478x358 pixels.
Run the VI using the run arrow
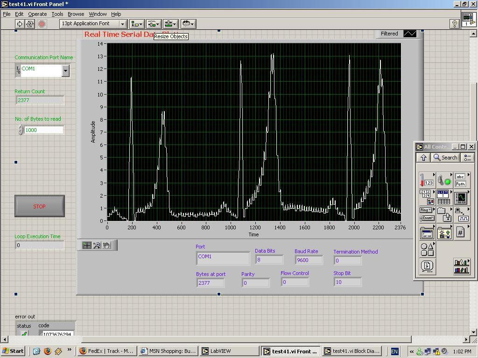[x=20, y=24]
